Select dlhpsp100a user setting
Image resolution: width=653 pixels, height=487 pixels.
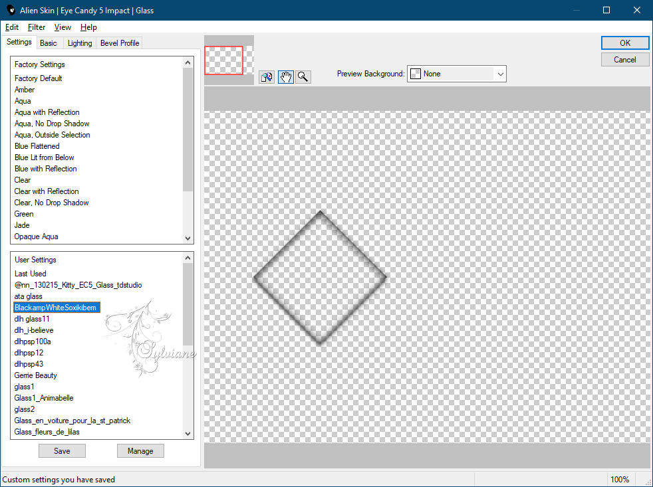point(33,340)
